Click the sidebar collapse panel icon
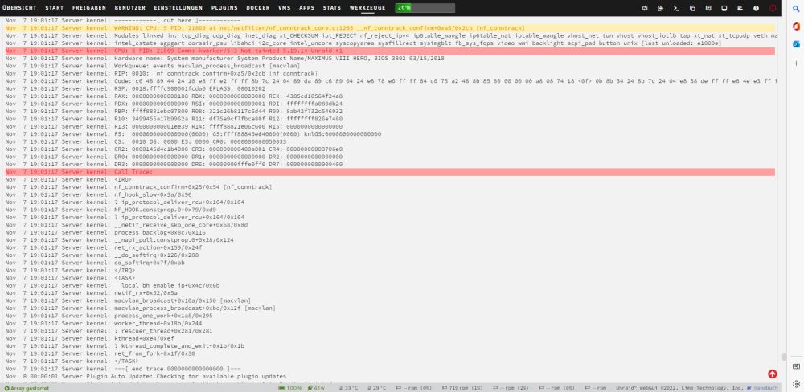 (x=796, y=366)
